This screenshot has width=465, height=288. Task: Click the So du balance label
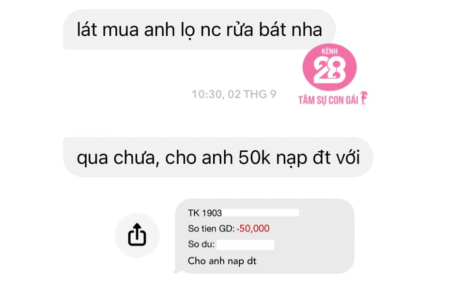[x=201, y=244]
